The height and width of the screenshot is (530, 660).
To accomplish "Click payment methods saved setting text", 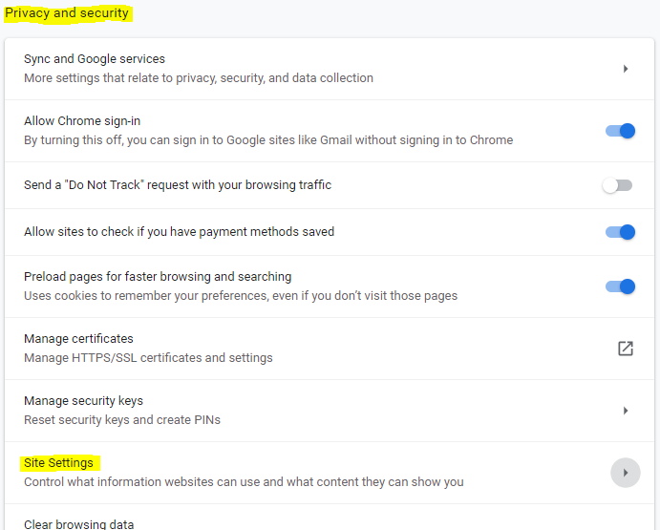I will (179, 232).
